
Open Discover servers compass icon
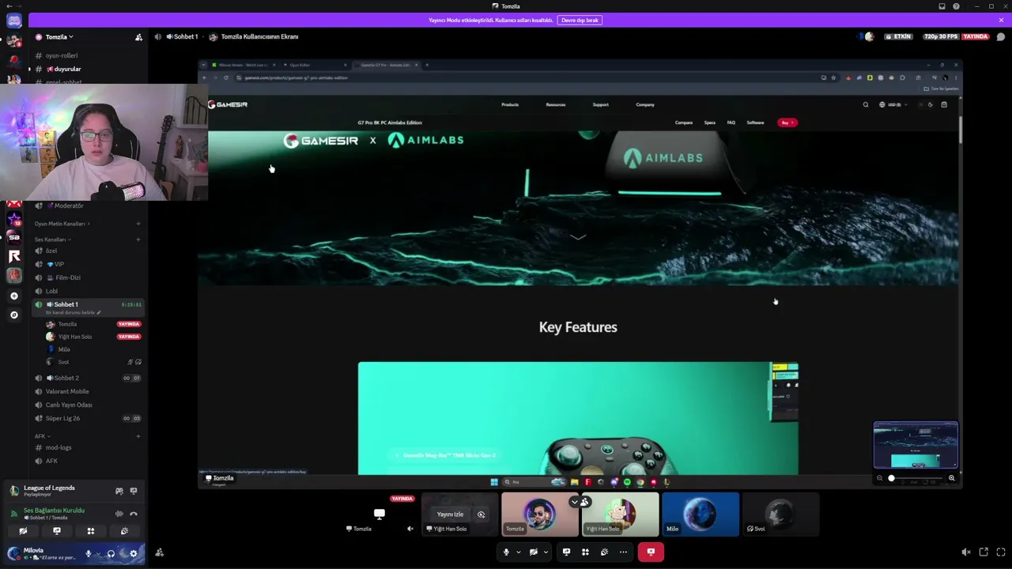pos(14,315)
